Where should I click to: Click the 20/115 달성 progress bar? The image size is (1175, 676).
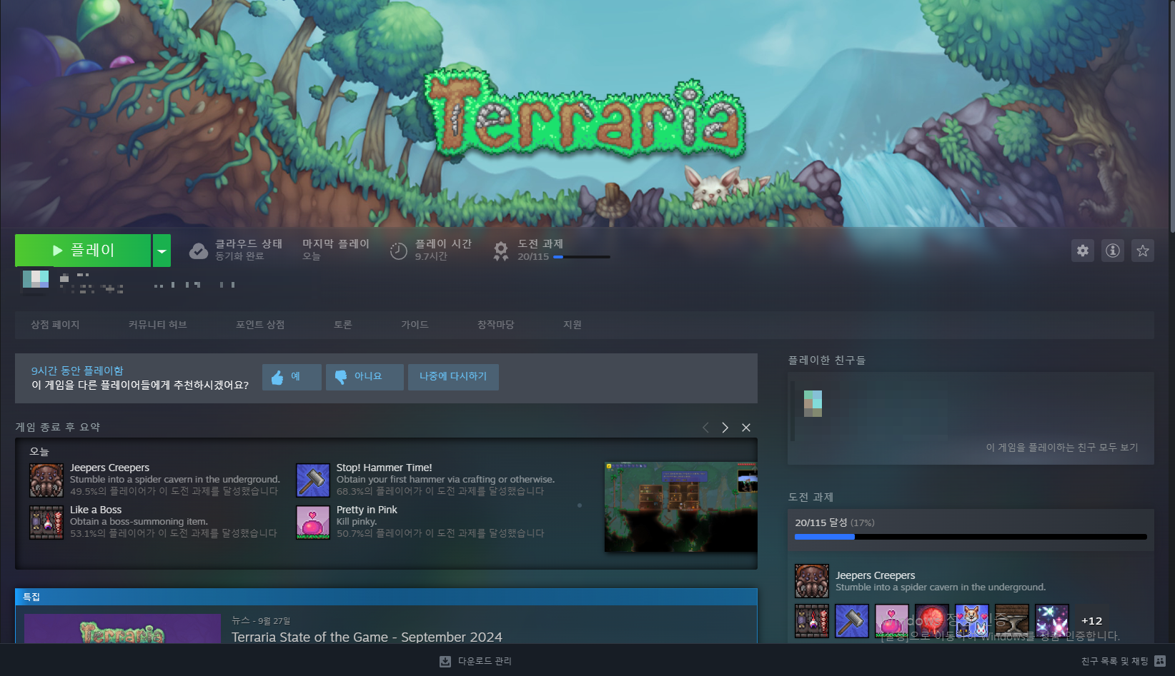pyautogui.click(x=971, y=537)
